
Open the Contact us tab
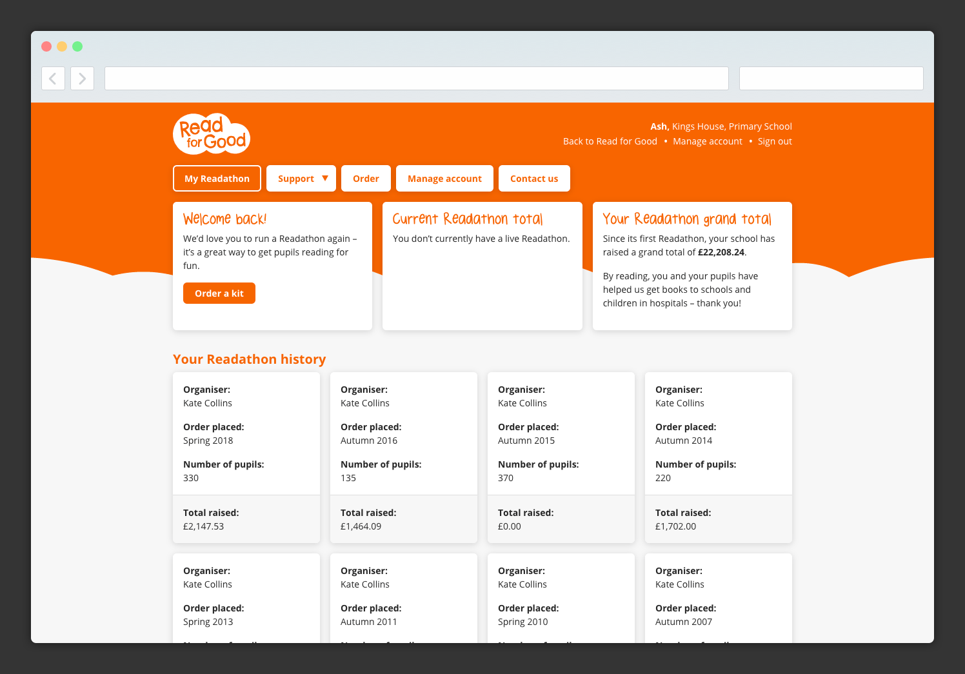(534, 179)
